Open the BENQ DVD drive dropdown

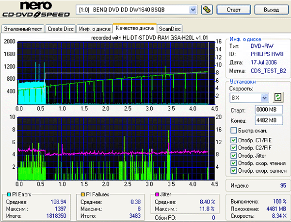(x=193, y=10)
